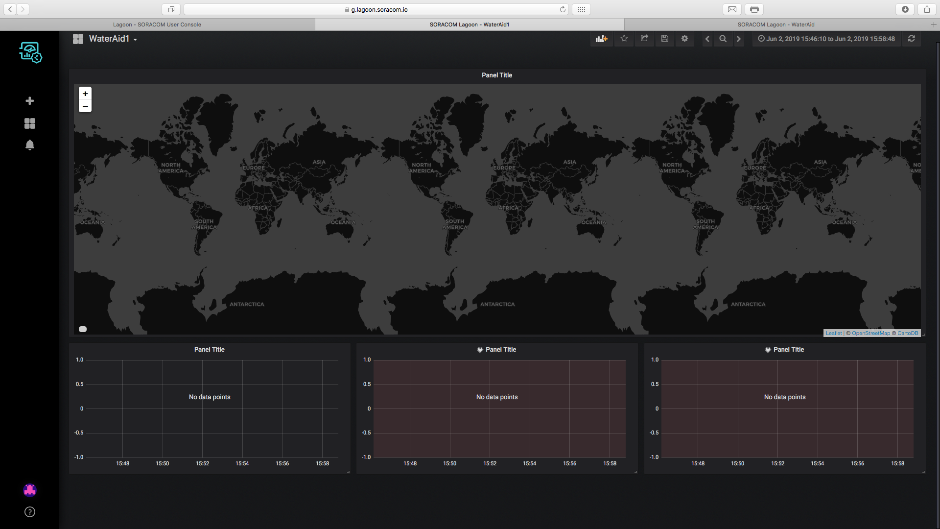
Task: Zoom out the time range
Action: (x=723, y=39)
